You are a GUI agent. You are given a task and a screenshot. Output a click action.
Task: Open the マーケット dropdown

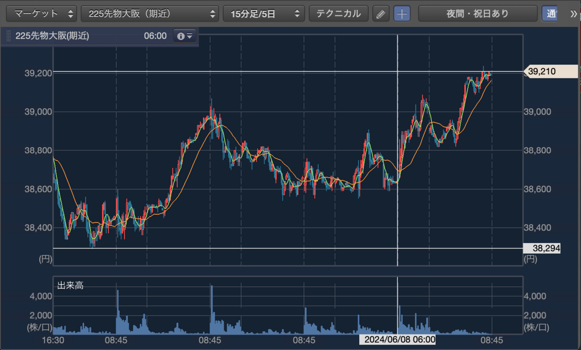click(41, 14)
